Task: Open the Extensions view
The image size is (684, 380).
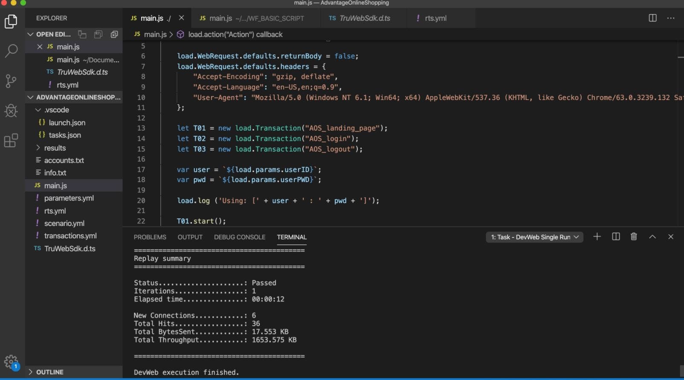Action: pyautogui.click(x=11, y=140)
